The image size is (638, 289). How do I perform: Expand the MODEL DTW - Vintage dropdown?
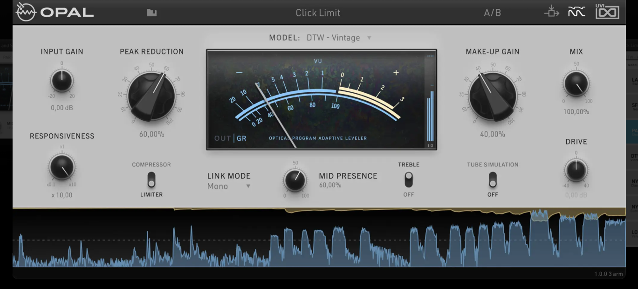(339, 38)
